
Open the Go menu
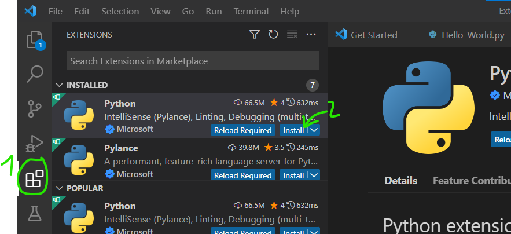coord(188,12)
